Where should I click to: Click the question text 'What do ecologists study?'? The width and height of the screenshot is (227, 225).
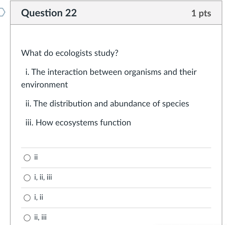click(x=70, y=53)
